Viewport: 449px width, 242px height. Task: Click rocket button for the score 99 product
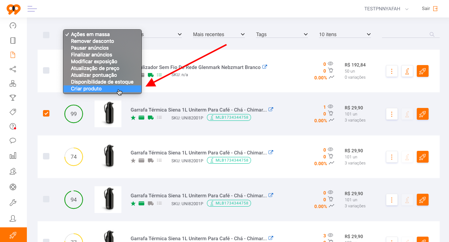click(423, 114)
